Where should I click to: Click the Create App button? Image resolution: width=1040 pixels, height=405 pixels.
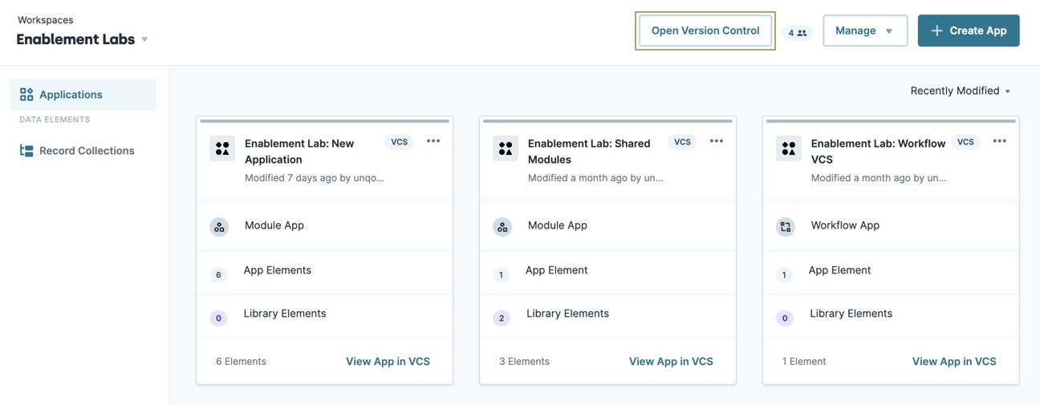click(x=969, y=30)
